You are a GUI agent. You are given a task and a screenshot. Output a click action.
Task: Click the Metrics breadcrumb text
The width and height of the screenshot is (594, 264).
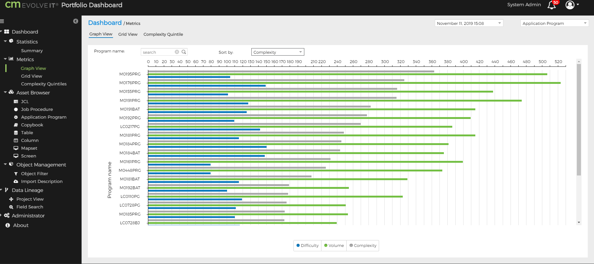133,24
